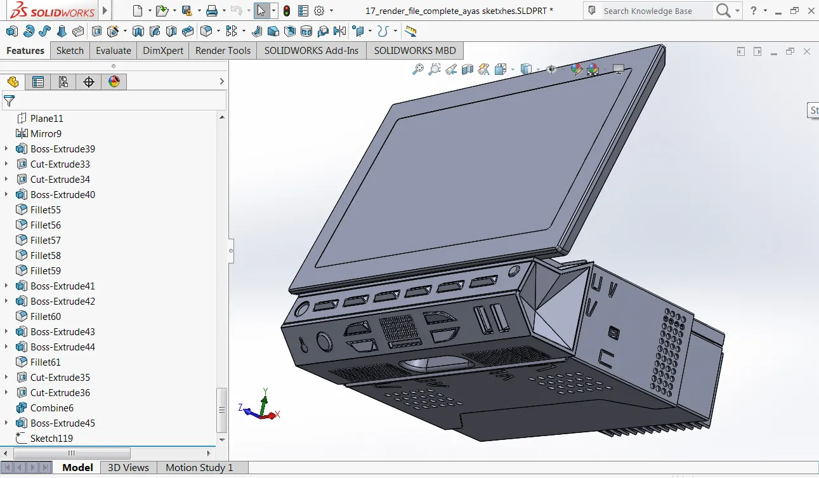
Task: Activate the Section View icon
Action: tap(468, 69)
